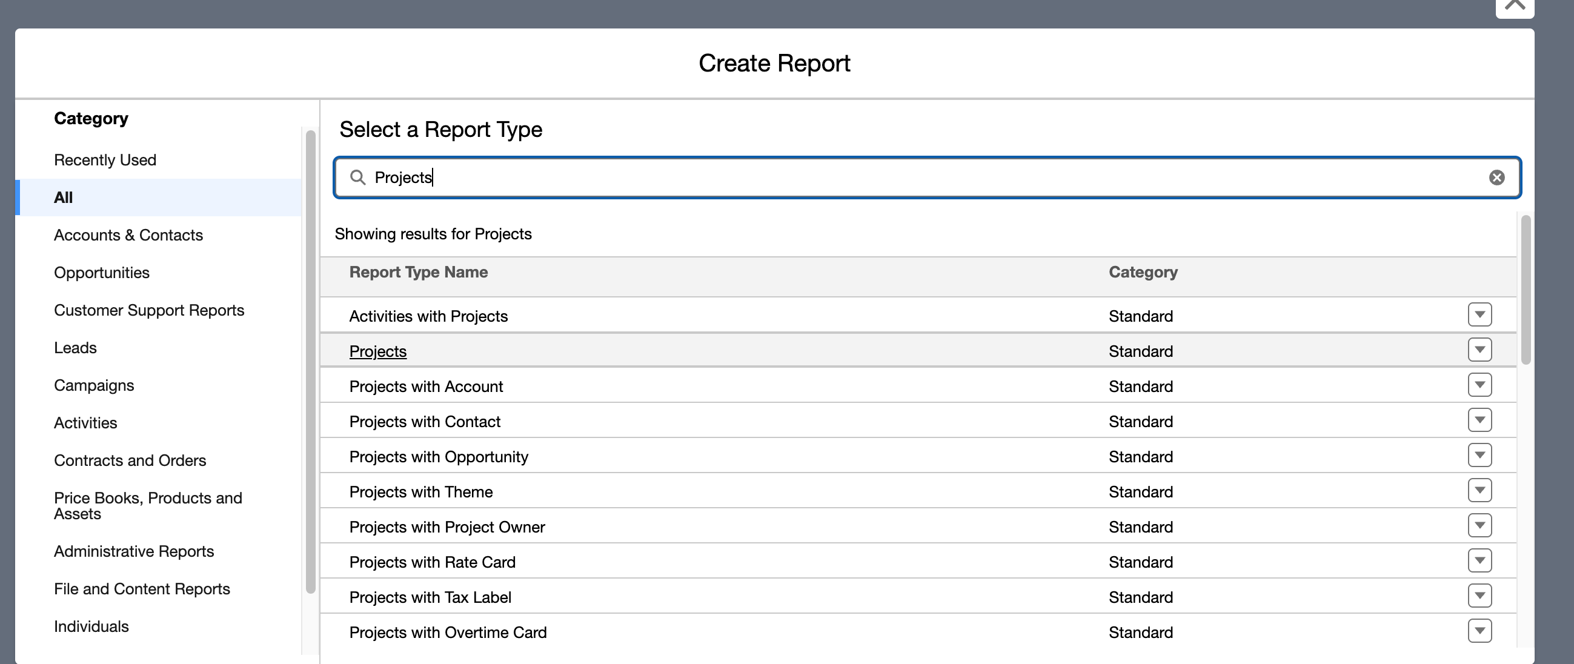Expand row menu for Projects with Contact
Screen dimensions: 1574x664
(1479, 420)
